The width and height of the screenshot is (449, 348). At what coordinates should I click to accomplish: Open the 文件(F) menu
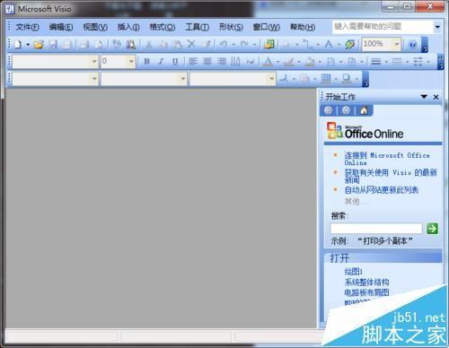click(27, 27)
